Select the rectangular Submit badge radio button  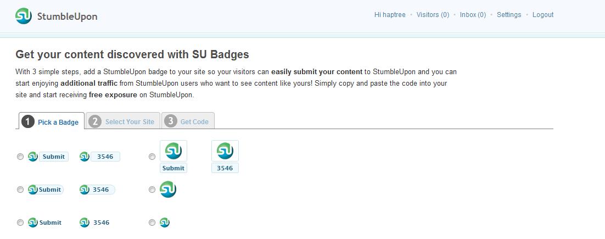point(20,157)
